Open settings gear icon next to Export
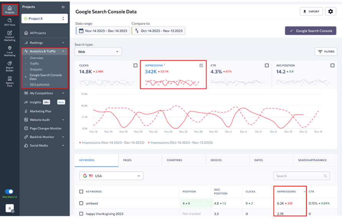The image size is (342, 219). click(x=330, y=12)
